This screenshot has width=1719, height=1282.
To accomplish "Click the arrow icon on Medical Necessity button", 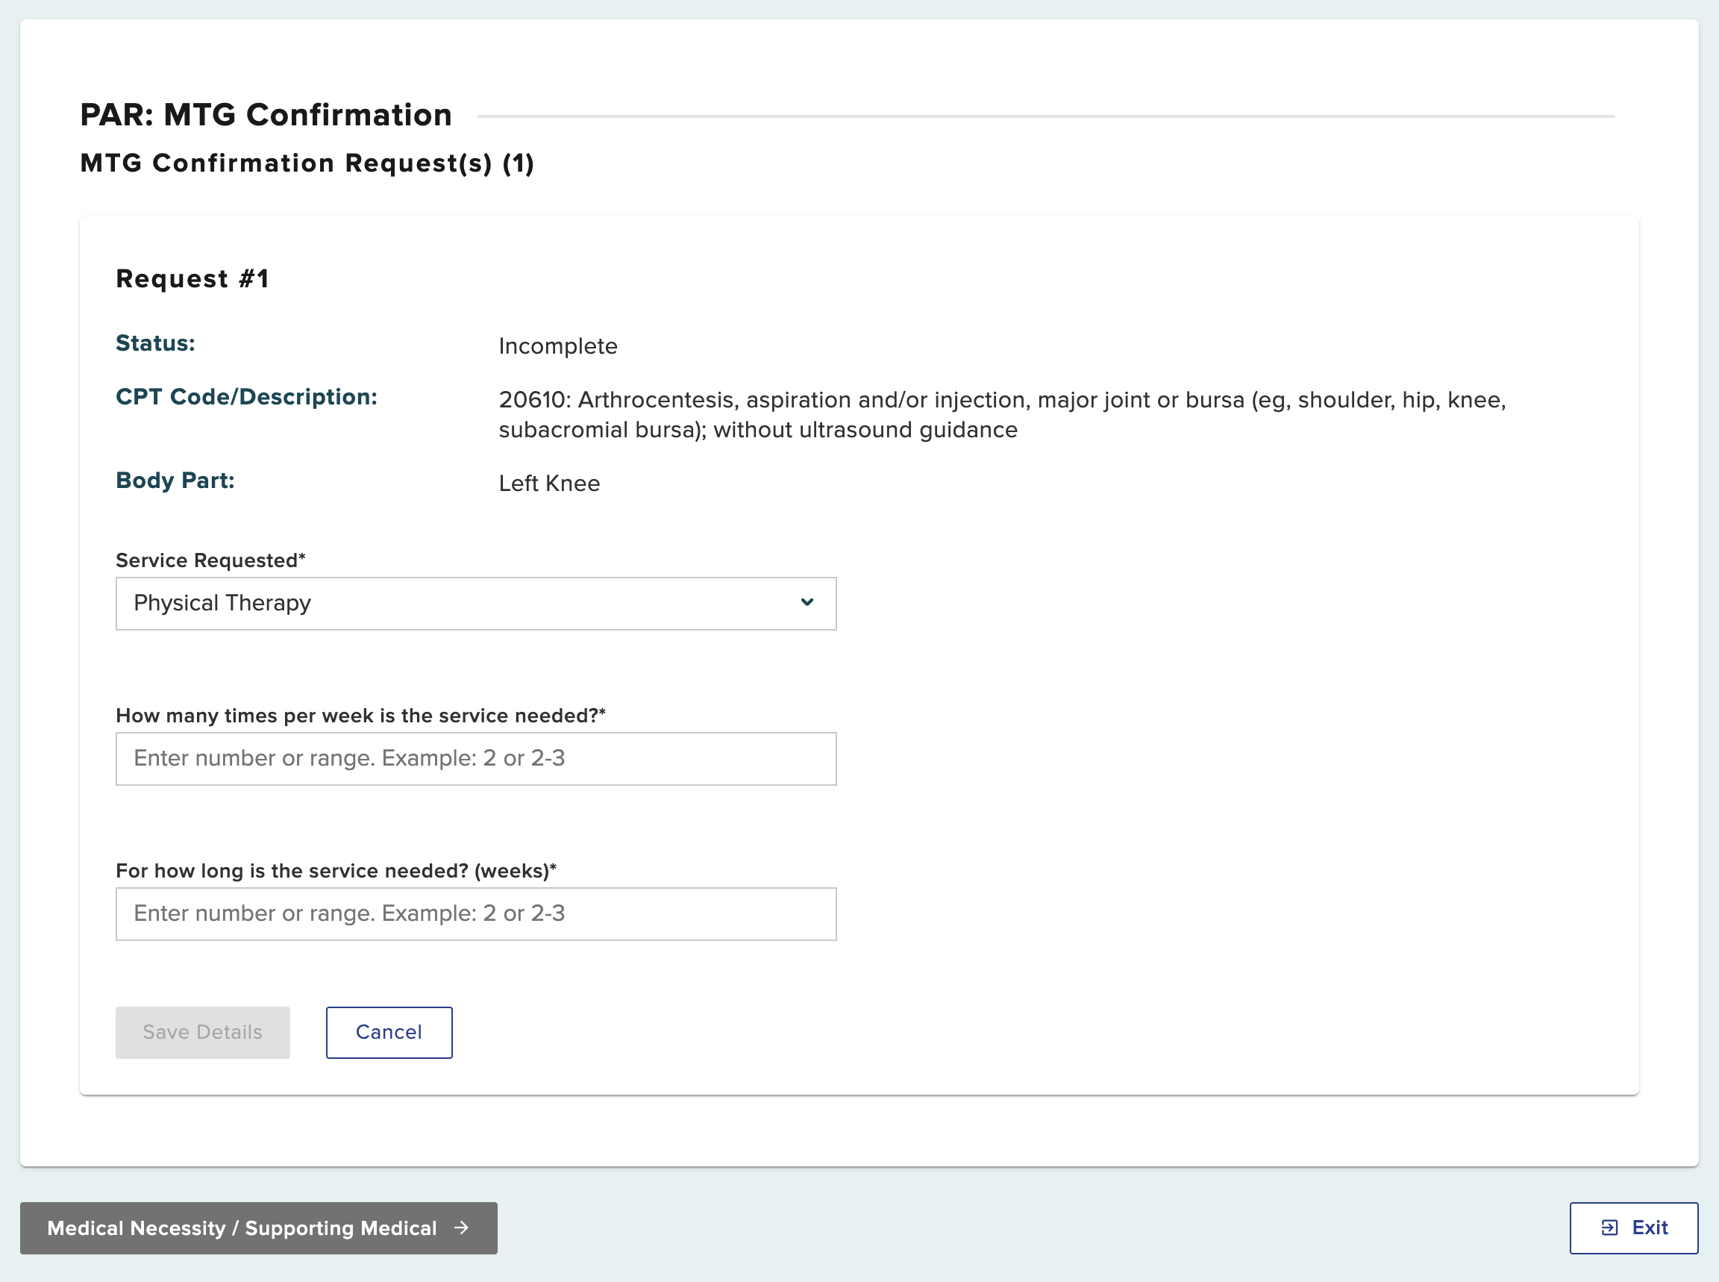I will click(462, 1227).
